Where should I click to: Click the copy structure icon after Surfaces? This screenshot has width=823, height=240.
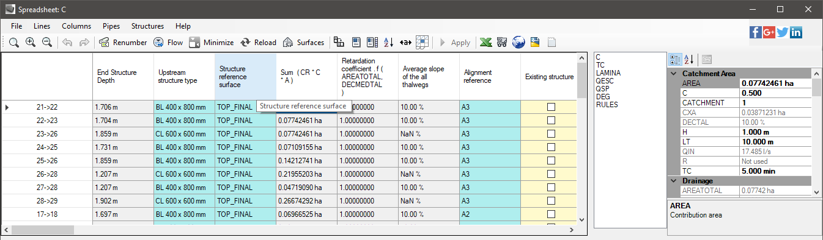338,43
